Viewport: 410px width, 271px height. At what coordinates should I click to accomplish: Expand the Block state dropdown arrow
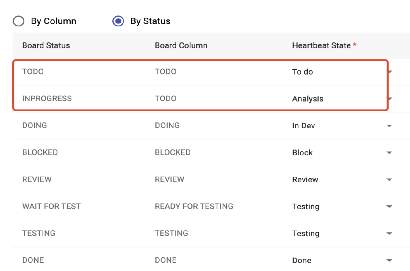click(389, 153)
